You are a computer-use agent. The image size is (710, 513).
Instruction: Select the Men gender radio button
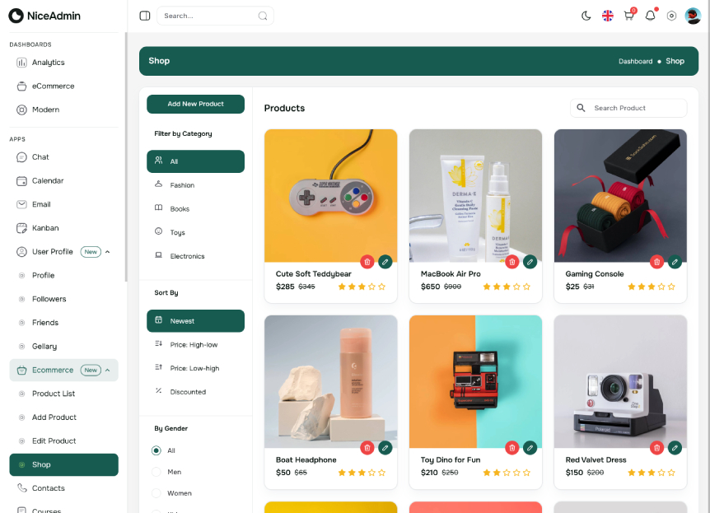[x=156, y=472]
